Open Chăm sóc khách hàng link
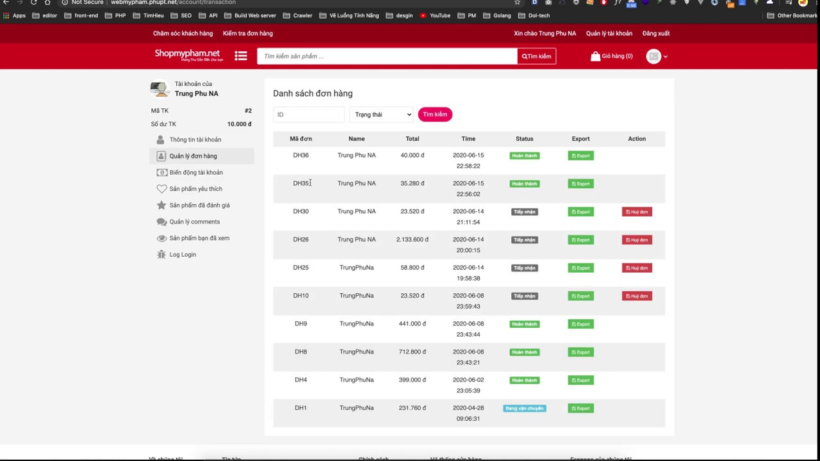Viewport: 820px width, 461px height. [x=183, y=33]
